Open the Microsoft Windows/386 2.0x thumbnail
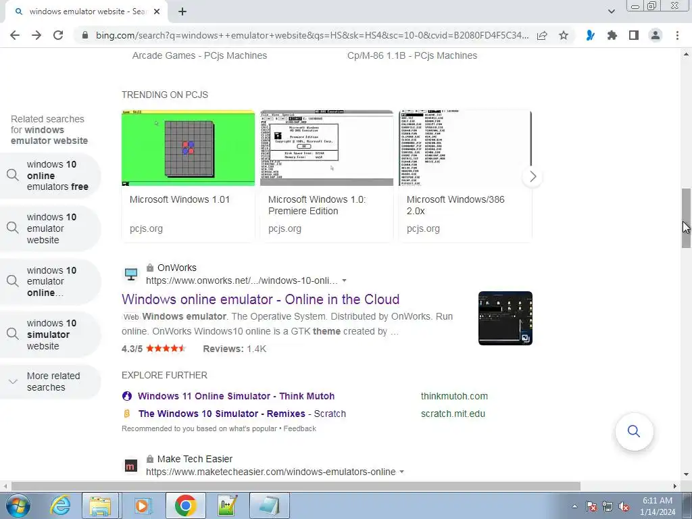This screenshot has height=519, width=692. [465, 148]
